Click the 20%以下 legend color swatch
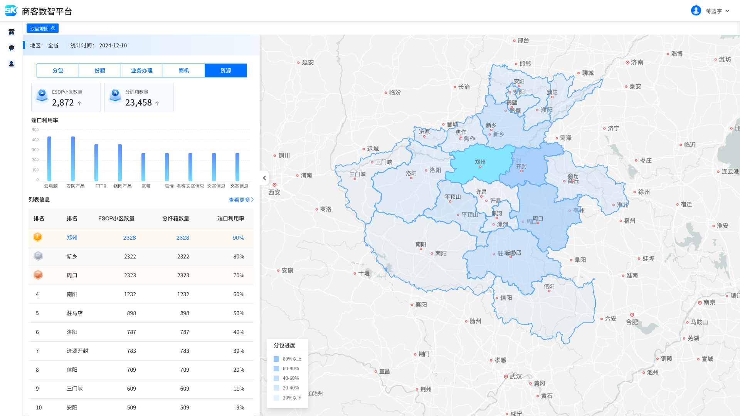The width and height of the screenshot is (740, 416). pos(276,398)
